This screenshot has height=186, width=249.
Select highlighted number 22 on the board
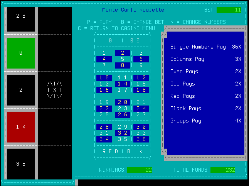104,108
